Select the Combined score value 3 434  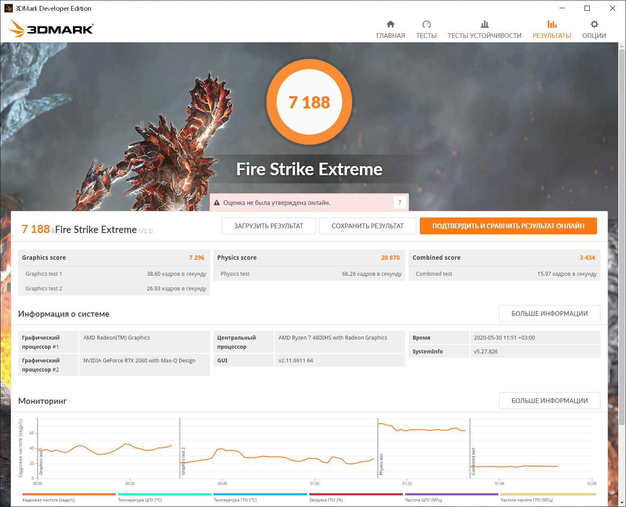point(587,258)
